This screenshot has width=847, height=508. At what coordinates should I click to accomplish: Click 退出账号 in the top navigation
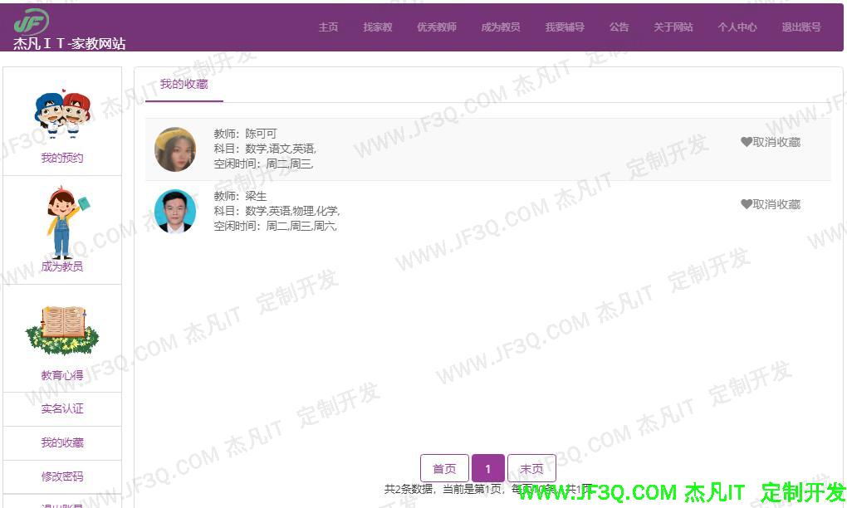[800, 27]
